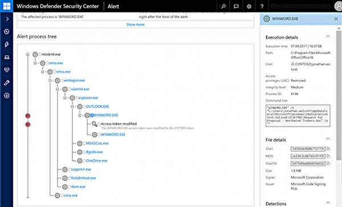Open the settings gear in top bar
The width and height of the screenshot is (342, 207).
click(249, 6)
